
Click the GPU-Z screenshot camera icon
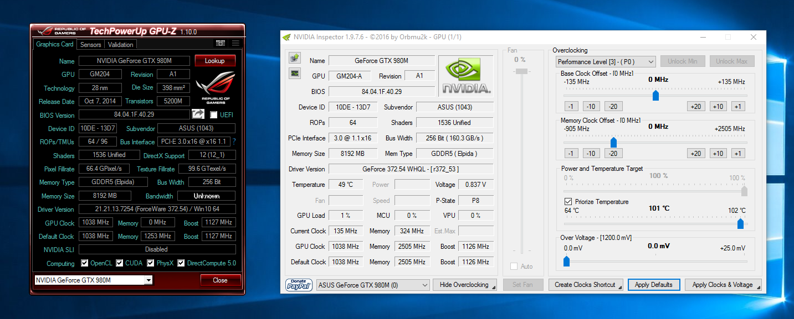[x=221, y=44]
